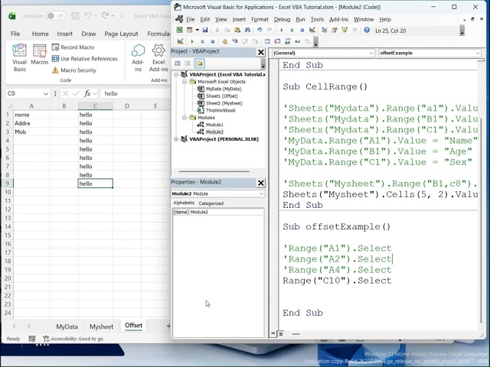
Task: Click Accessibility: Good to go status
Action: coord(73,339)
